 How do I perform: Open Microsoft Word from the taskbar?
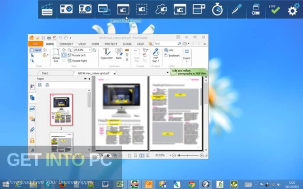pyautogui.click(x=105, y=184)
